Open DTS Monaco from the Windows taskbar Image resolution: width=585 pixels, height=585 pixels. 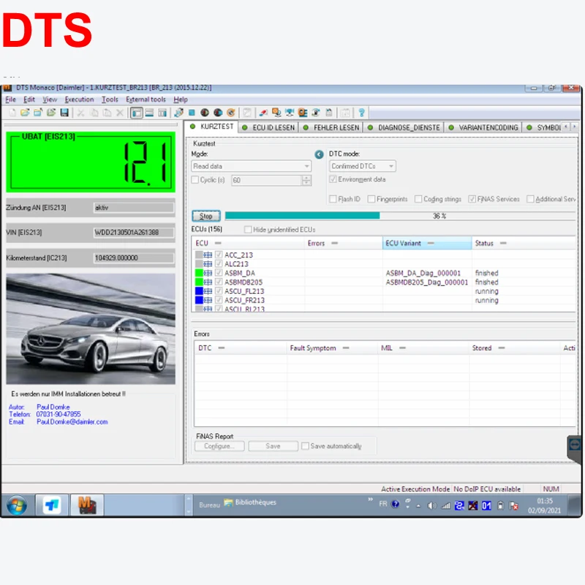(88, 505)
